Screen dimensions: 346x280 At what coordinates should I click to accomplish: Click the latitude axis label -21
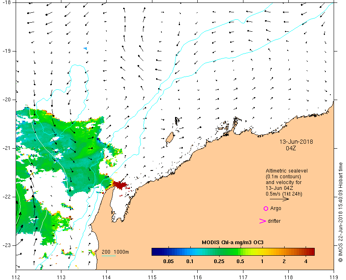(x=6, y=148)
